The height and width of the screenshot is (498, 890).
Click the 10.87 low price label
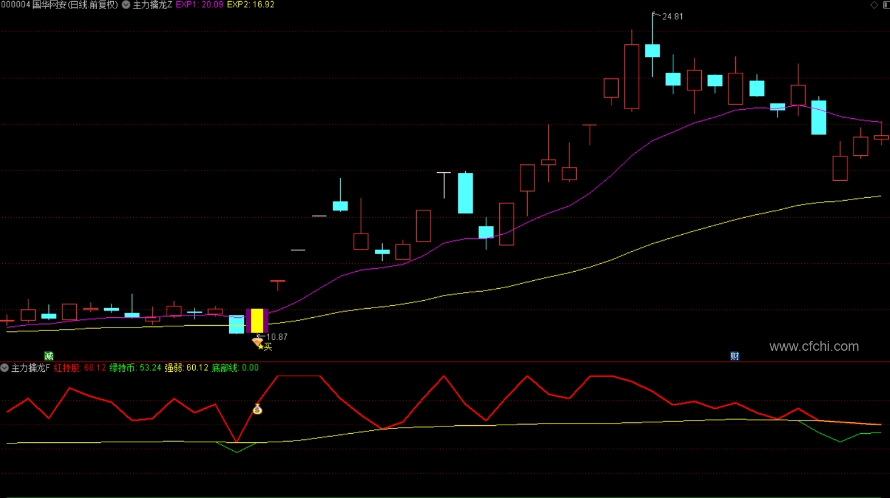click(x=277, y=337)
